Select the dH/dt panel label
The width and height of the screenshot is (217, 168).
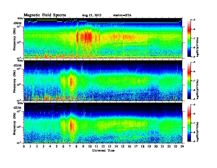coord(18,23)
